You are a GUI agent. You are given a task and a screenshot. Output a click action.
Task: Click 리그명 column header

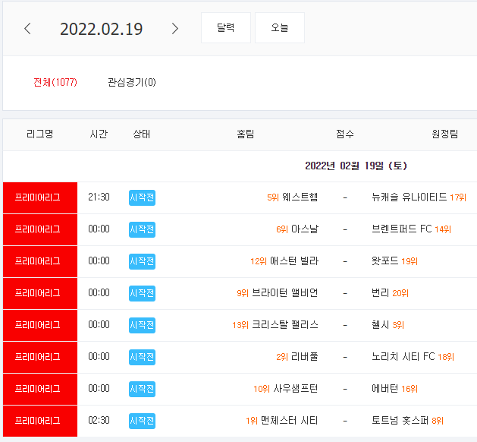(x=40, y=134)
